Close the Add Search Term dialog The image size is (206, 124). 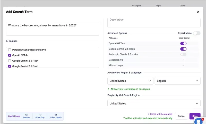[x=198, y=12]
